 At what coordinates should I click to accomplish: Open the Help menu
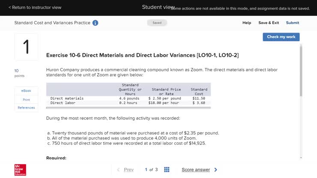(247, 23)
